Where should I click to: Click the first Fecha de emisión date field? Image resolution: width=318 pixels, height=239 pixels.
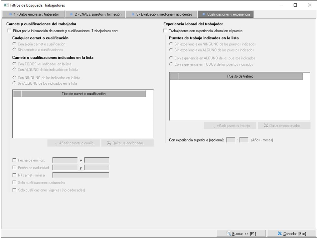(x=65, y=160)
